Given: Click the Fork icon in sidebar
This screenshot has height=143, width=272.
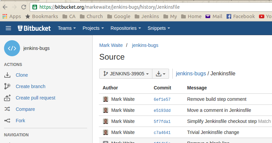Looking at the screenshot, I should (7, 121).
